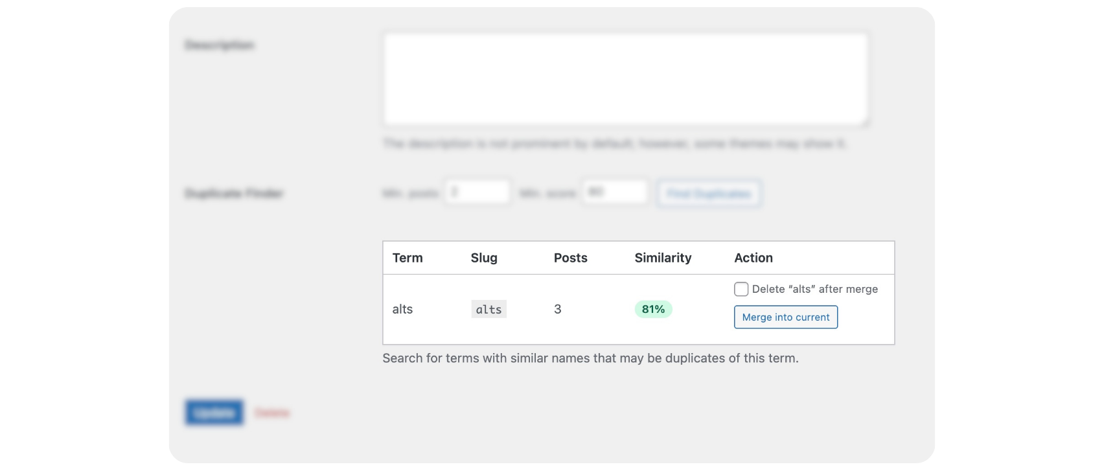The width and height of the screenshot is (1104, 471).
Task: Click the alts slug code label
Action: click(489, 310)
